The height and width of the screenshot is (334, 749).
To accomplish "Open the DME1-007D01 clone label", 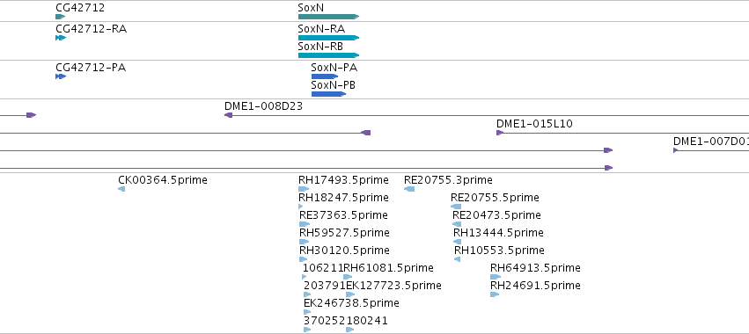I will coord(711,142).
